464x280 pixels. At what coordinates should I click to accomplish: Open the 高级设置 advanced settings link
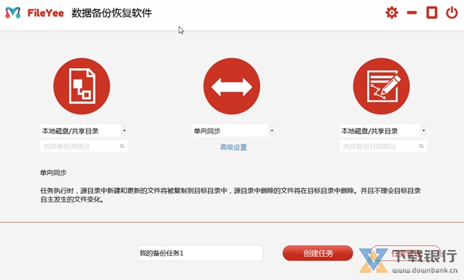[234, 147]
